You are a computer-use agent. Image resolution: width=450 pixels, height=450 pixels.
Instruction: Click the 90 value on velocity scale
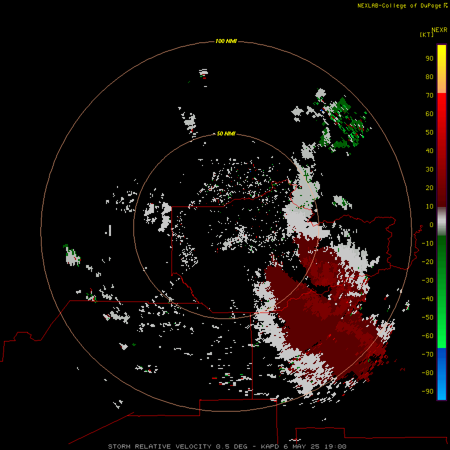pyautogui.click(x=429, y=58)
